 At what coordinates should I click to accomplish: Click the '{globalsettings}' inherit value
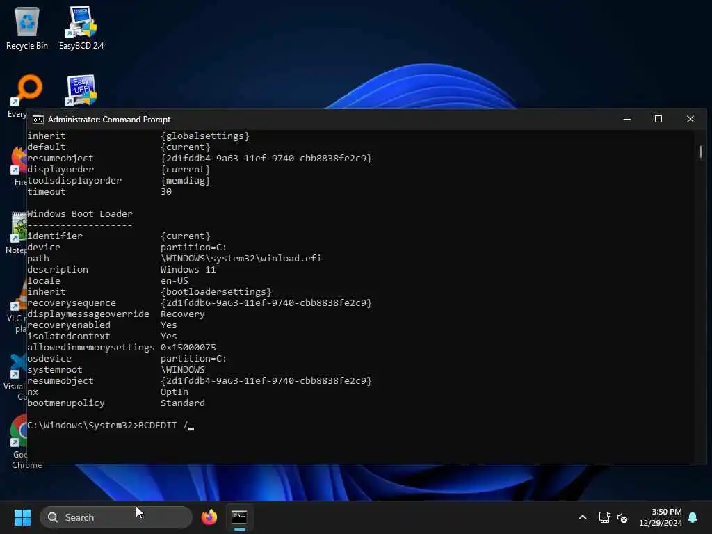pos(205,136)
